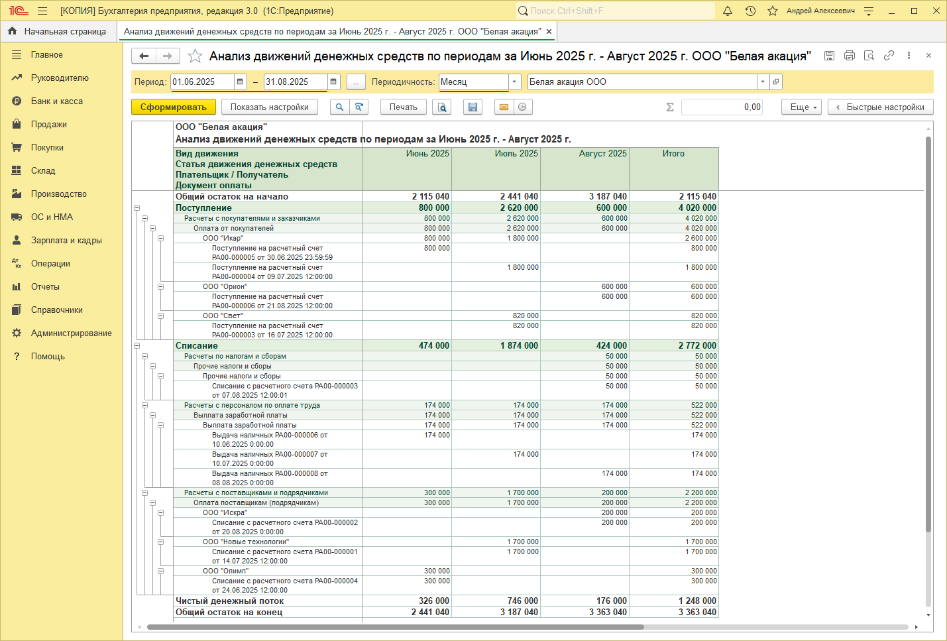Viewport: 947px width, 641px height.
Task: Open the Периодичность dropdown list
Action: coord(515,82)
